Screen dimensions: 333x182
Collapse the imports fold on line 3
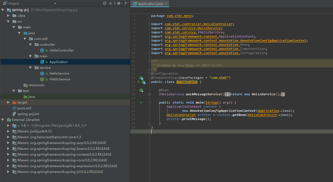pos(150,24)
